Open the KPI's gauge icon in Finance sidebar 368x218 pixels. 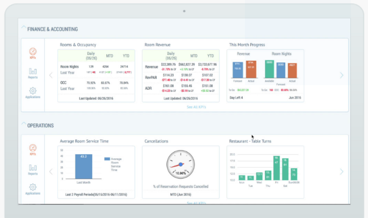pyautogui.click(x=33, y=53)
